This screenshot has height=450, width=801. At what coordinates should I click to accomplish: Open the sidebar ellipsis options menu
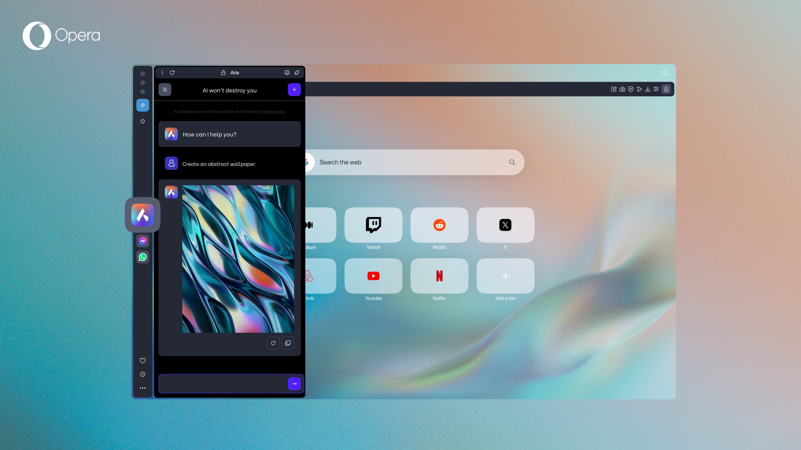143,388
